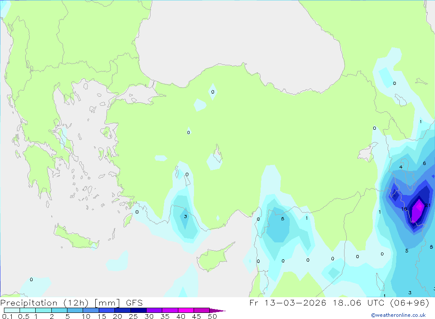This screenshot has width=435, height=319.
Task: Click the "Fr 13-03-2026 18..06 UTC (06+96)" timestamp
Action: pos(339,302)
